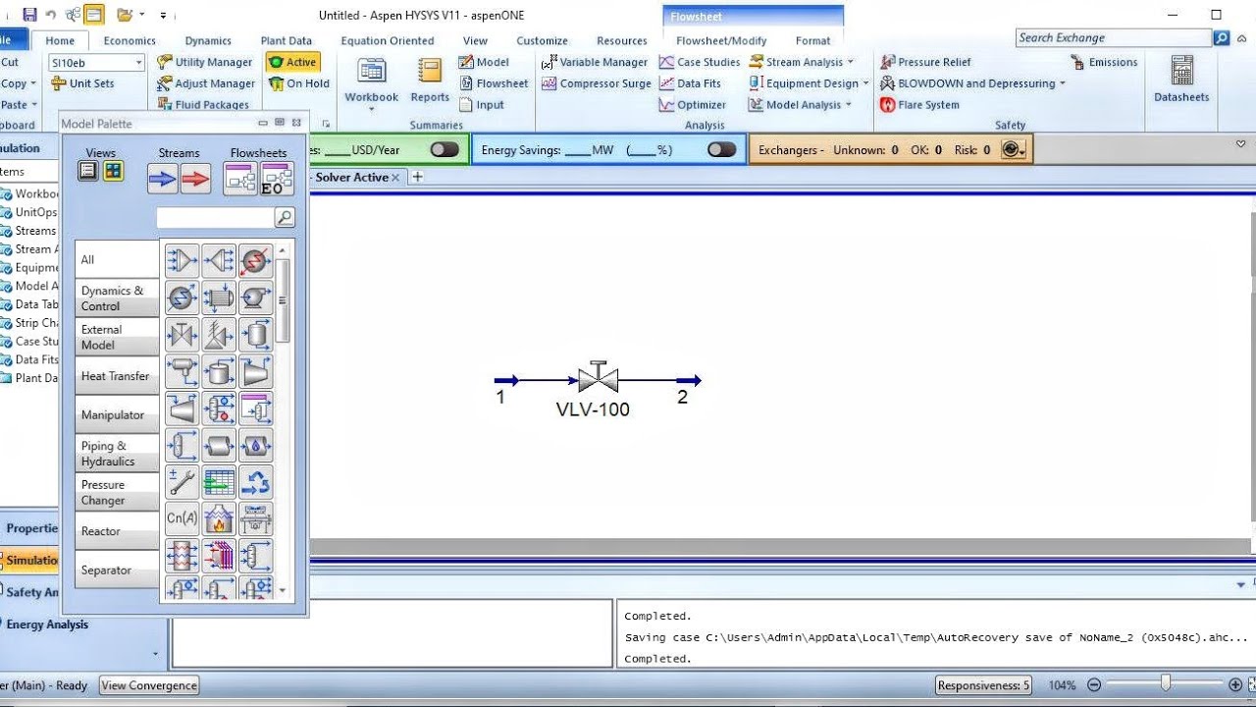Add a Material Stream from the blue arrow
The width and height of the screenshot is (1256, 707).
[163, 179]
